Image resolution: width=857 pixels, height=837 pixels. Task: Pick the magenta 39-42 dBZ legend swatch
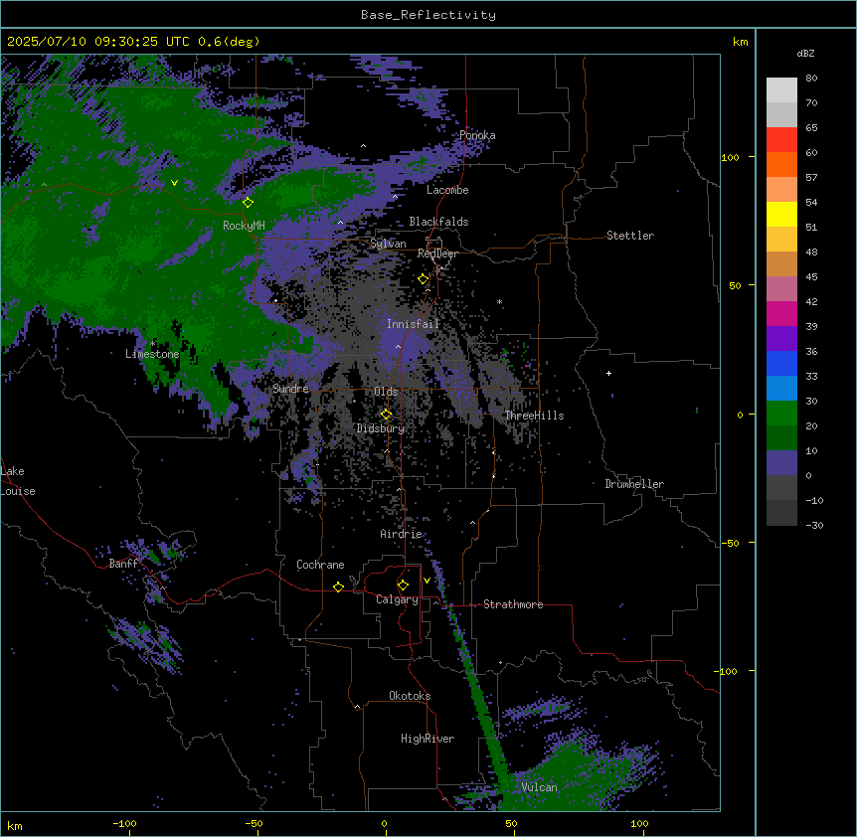[x=781, y=313]
